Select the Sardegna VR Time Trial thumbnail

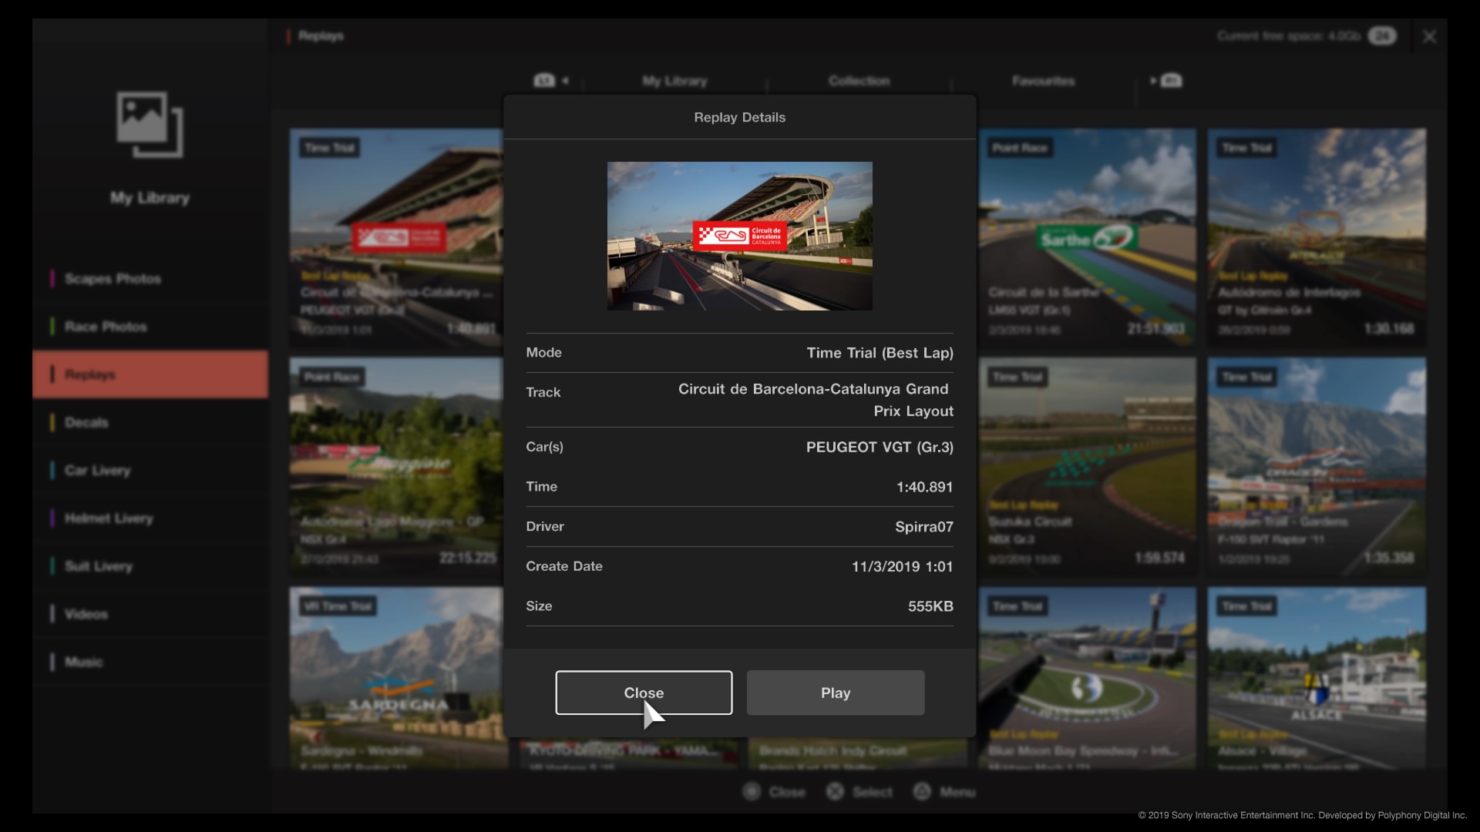pyautogui.click(x=398, y=679)
